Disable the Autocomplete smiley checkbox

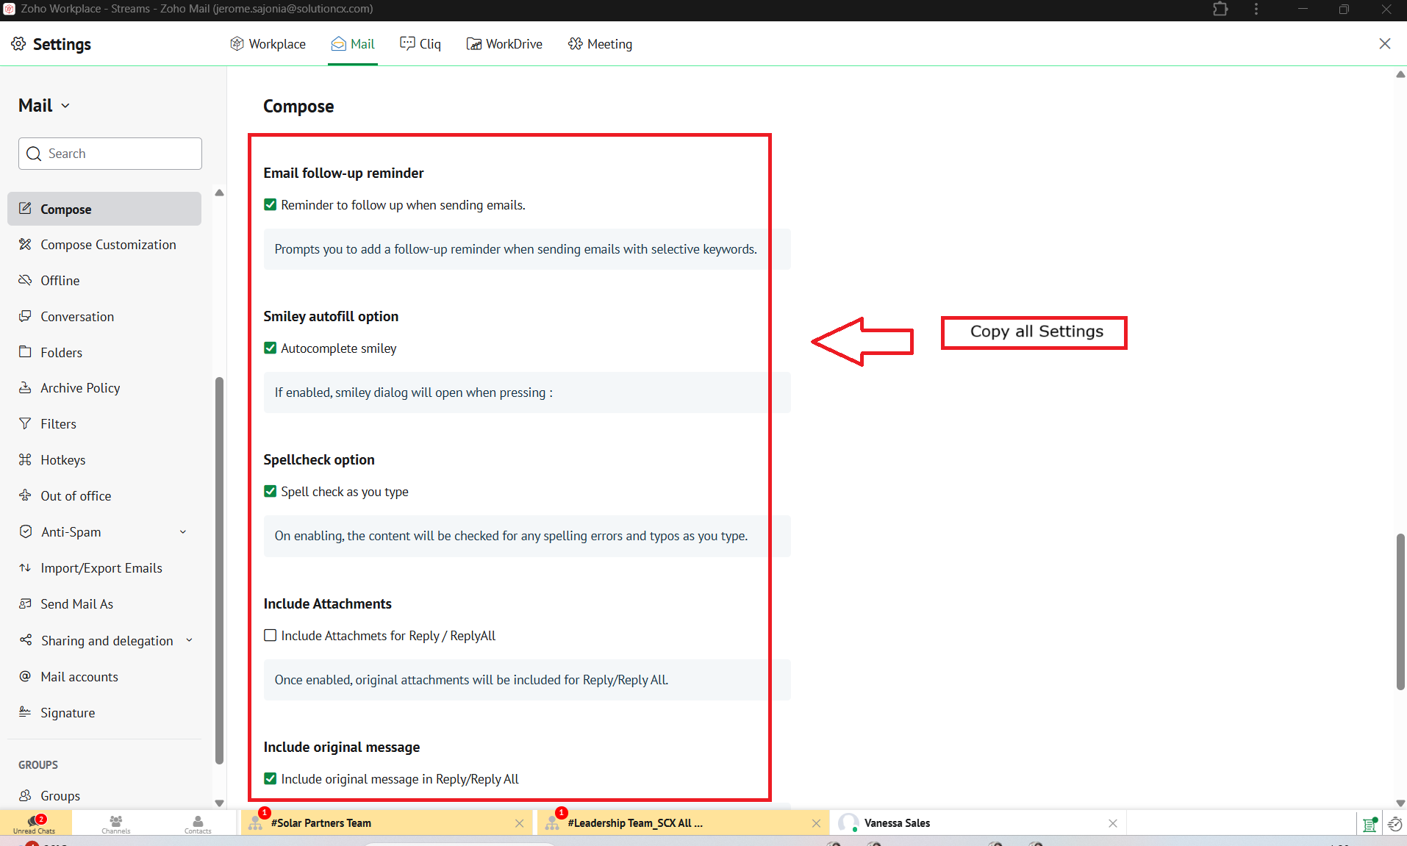tap(270, 348)
